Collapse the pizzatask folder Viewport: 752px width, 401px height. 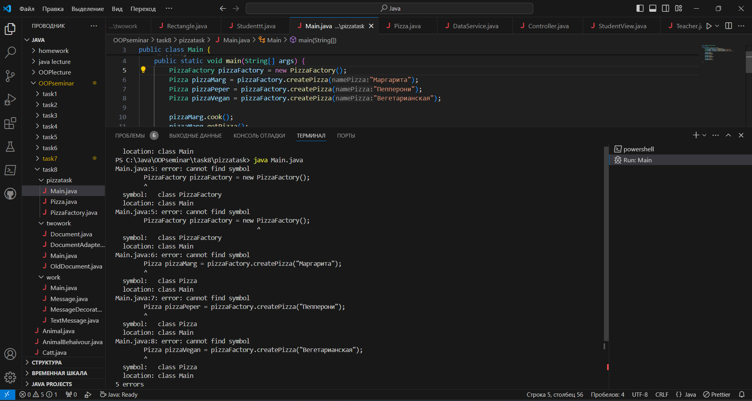click(59, 180)
